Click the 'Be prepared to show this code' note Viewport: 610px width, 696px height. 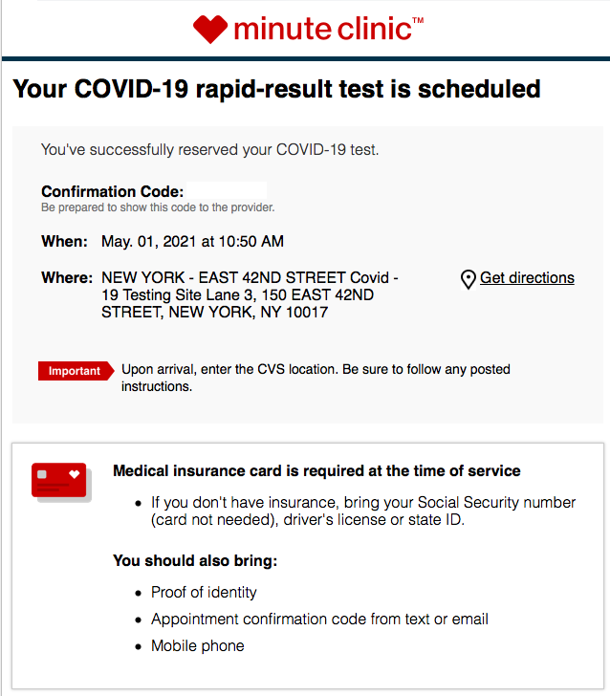click(x=158, y=207)
